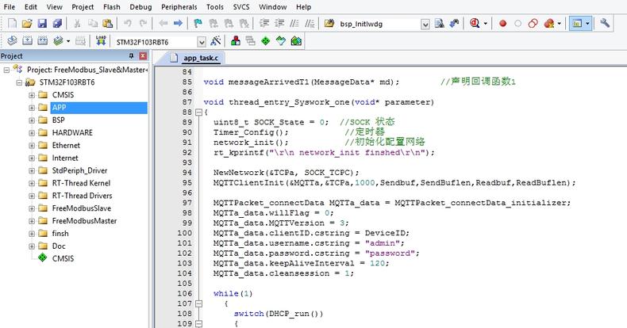Expand the HARDWARE group
The width and height of the screenshot is (627, 328).
[x=32, y=133]
